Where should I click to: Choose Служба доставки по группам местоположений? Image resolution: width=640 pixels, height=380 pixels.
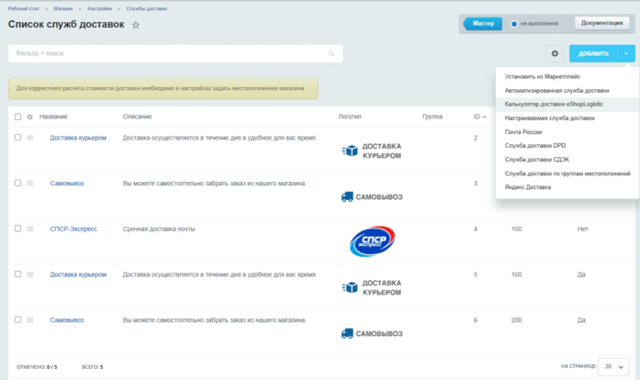click(567, 173)
